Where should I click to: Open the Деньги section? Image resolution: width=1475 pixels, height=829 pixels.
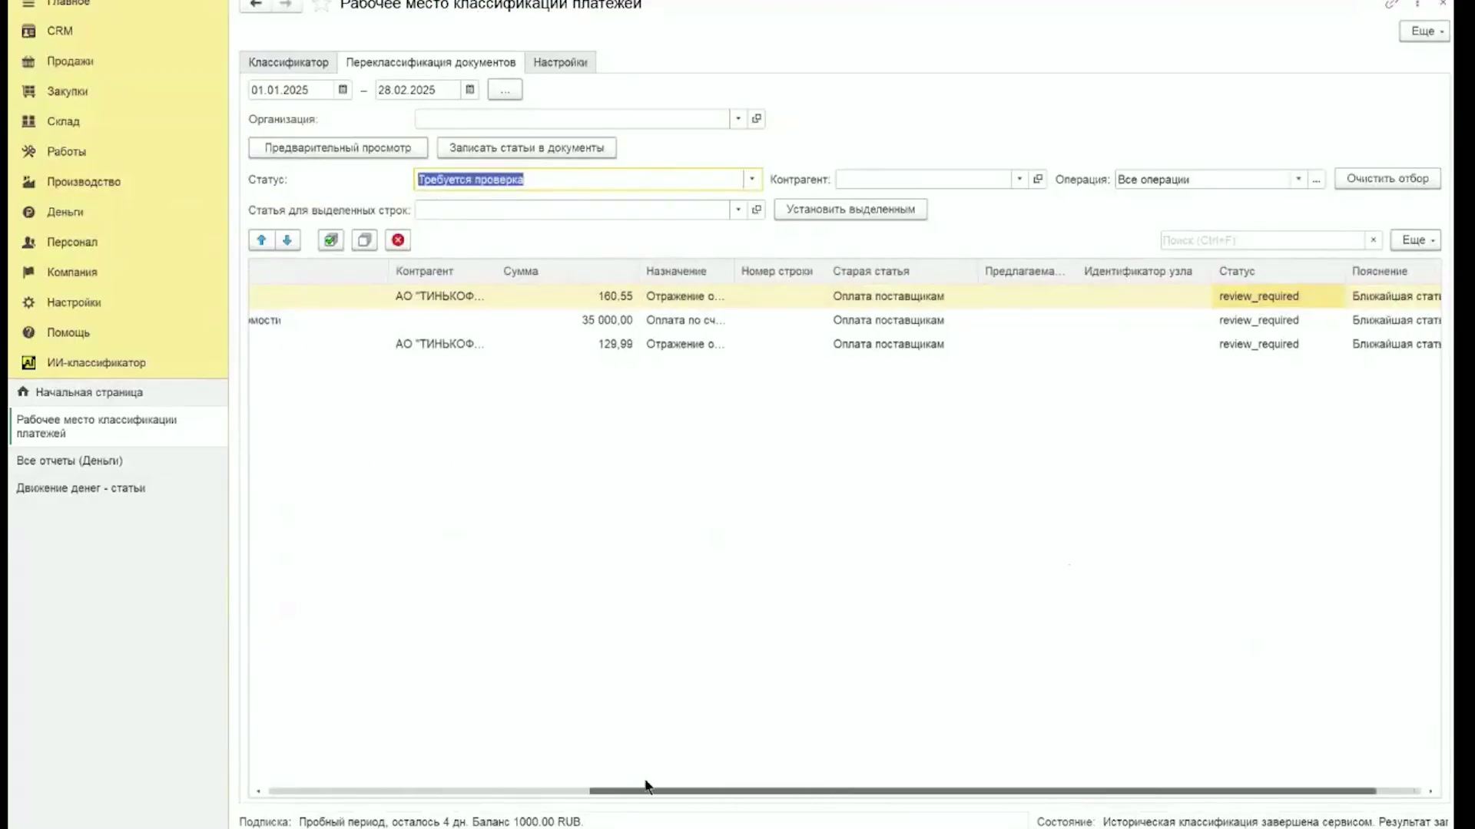[65, 212]
